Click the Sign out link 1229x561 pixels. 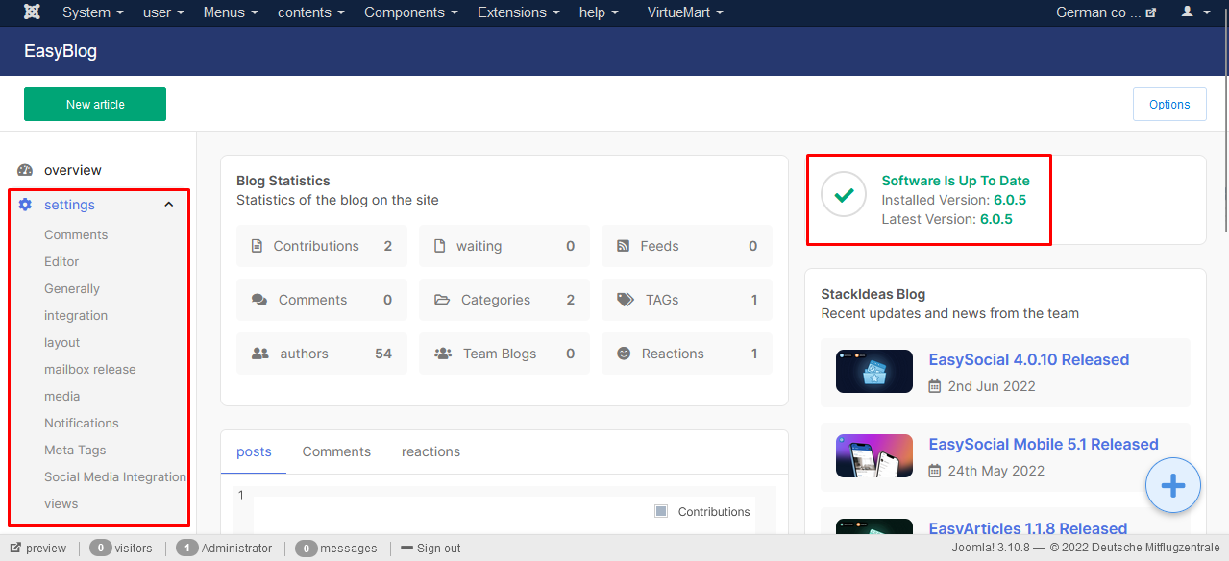click(x=430, y=549)
